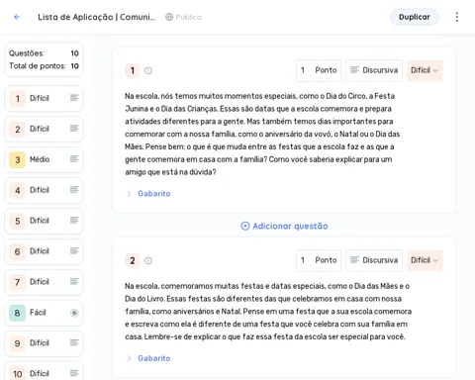This screenshot has height=380, width=475.
Task: Open the Difícil difficulty dropdown on question 1
Action: pos(425,70)
